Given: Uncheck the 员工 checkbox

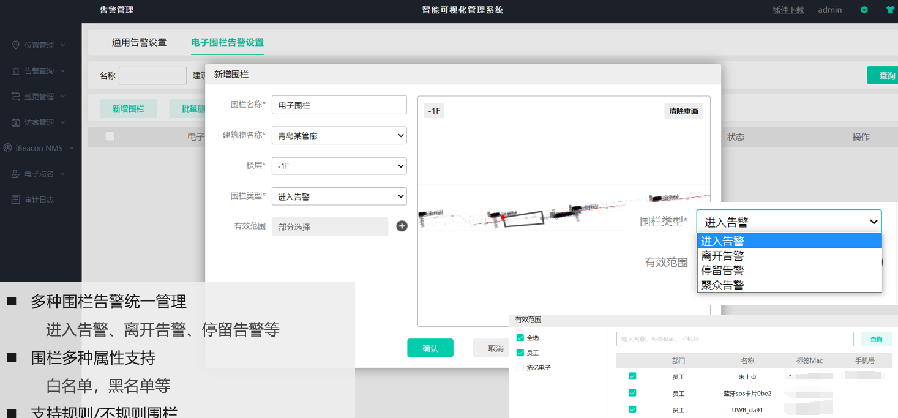Looking at the screenshot, I should click(x=520, y=353).
